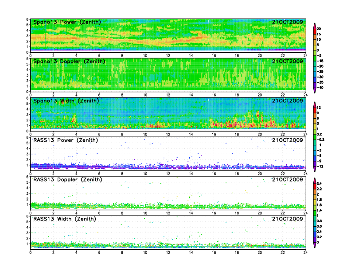
Task: Click the purple bottom arrow of the top colorbar
Action: pyautogui.click(x=315, y=90)
